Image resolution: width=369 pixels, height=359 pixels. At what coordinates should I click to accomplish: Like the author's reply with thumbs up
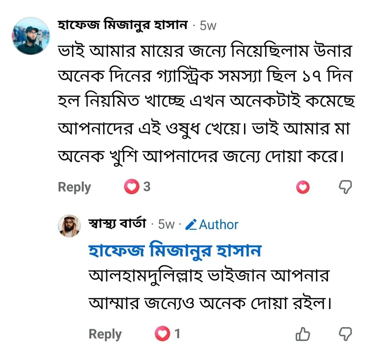tap(303, 334)
